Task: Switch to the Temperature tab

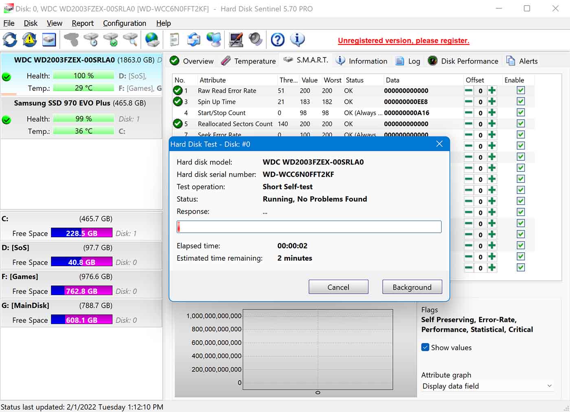Action: coord(248,61)
